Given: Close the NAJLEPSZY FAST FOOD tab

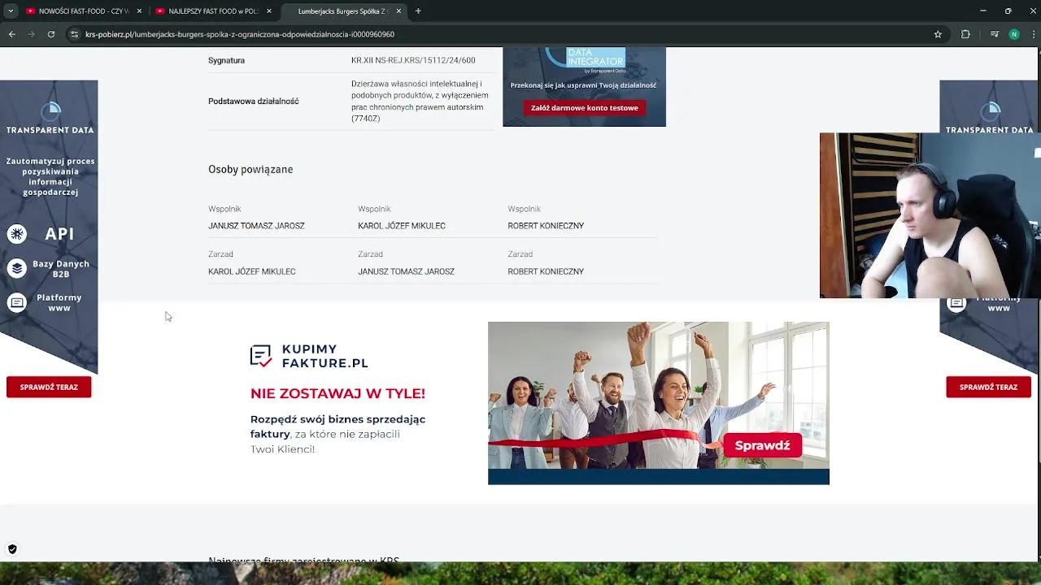Looking at the screenshot, I should click(x=269, y=11).
